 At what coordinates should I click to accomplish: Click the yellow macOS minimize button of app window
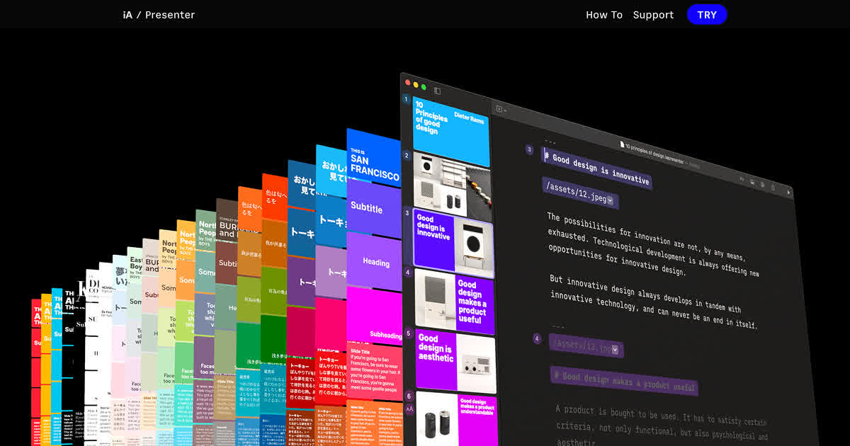(x=416, y=84)
